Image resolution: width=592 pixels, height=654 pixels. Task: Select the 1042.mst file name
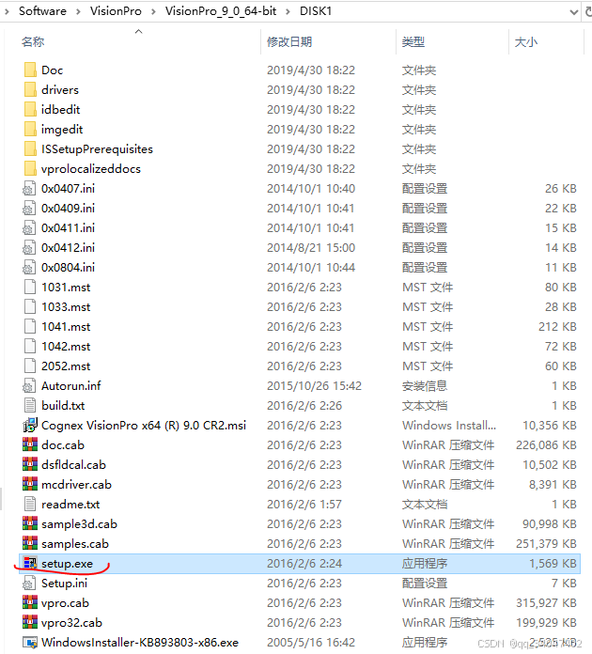pos(66,346)
